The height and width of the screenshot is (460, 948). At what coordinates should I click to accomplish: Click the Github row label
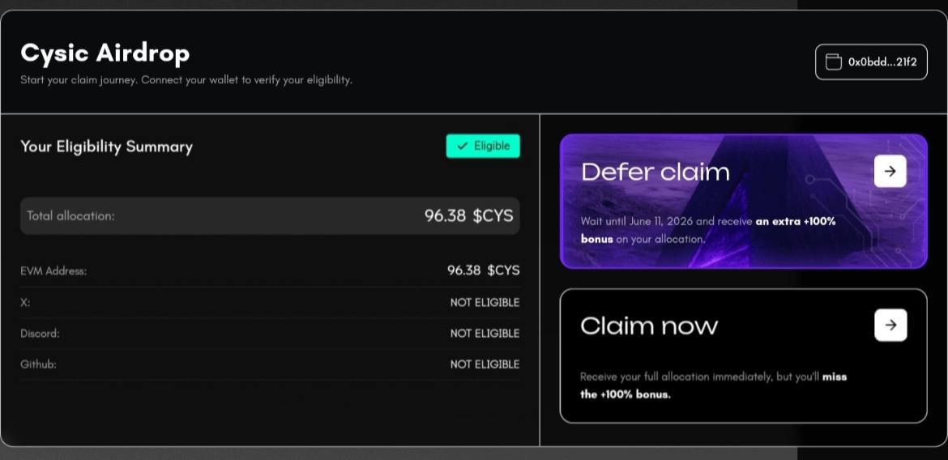coord(38,364)
